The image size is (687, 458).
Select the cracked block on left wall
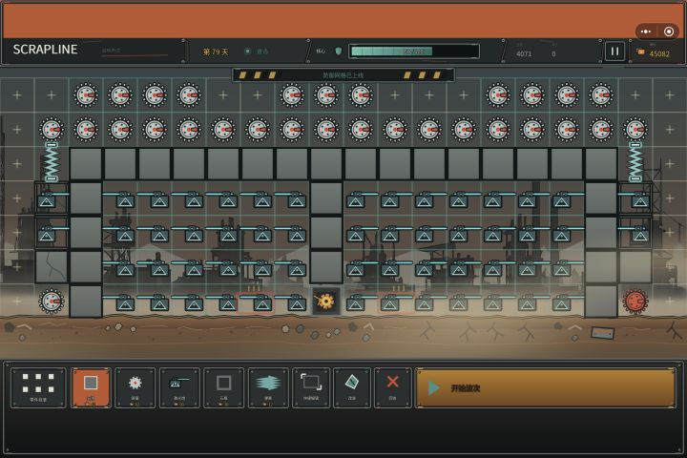[x=52, y=267]
